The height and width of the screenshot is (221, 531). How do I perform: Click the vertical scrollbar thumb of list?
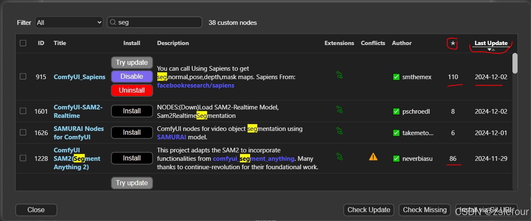[x=515, y=63]
